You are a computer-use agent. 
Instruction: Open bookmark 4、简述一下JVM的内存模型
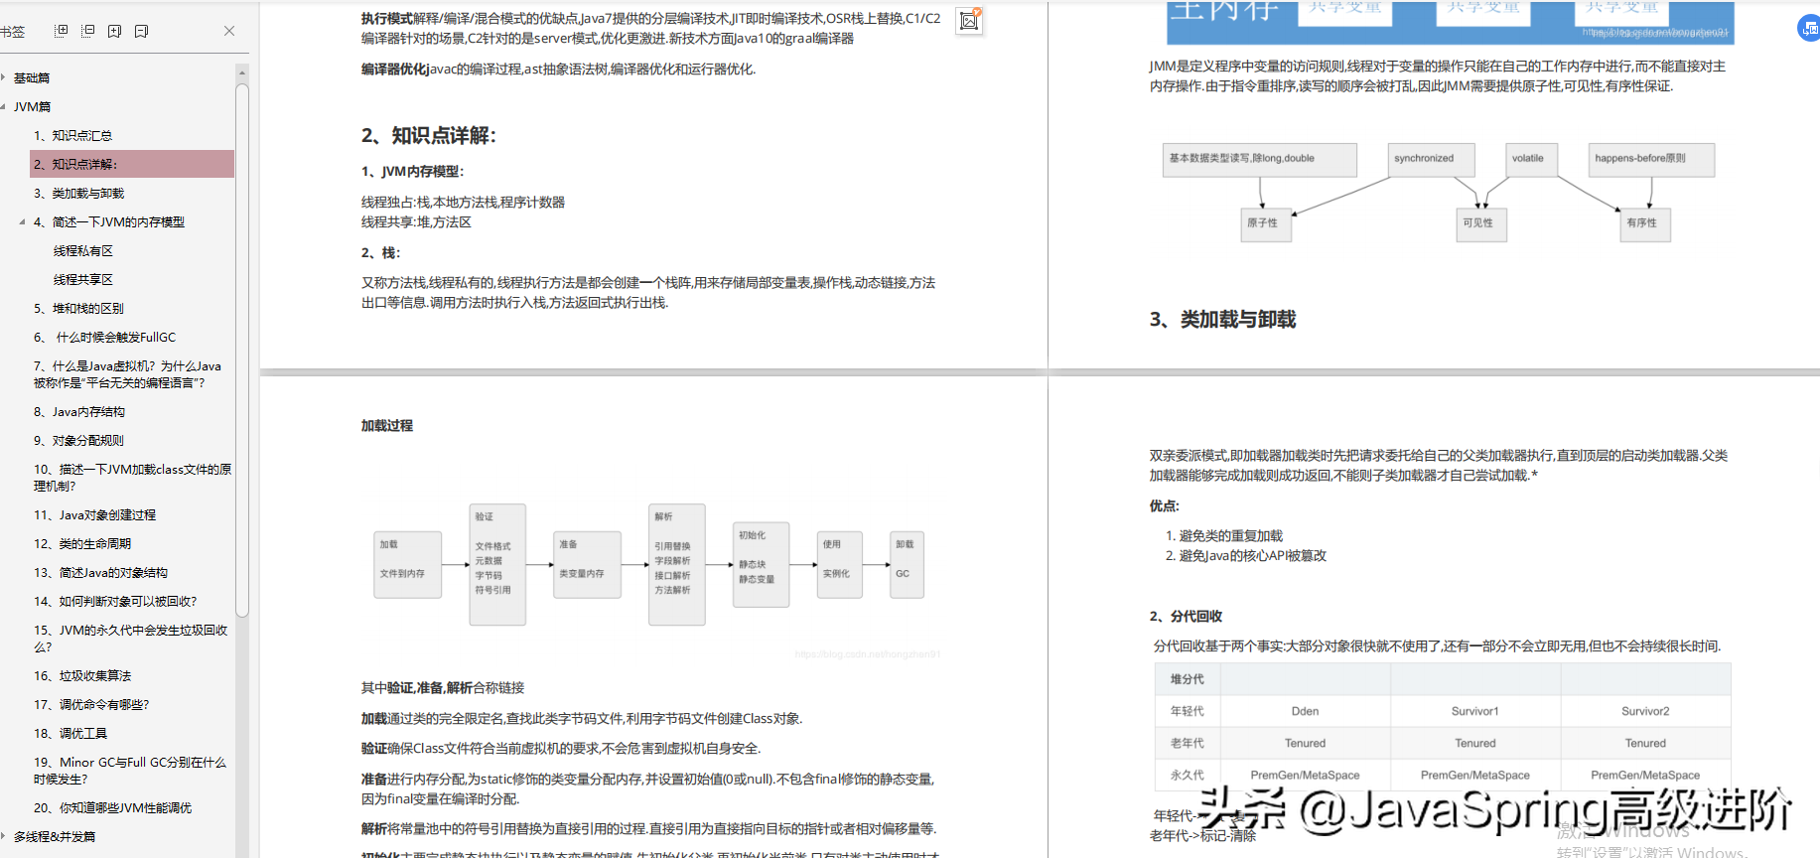pos(109,221)
